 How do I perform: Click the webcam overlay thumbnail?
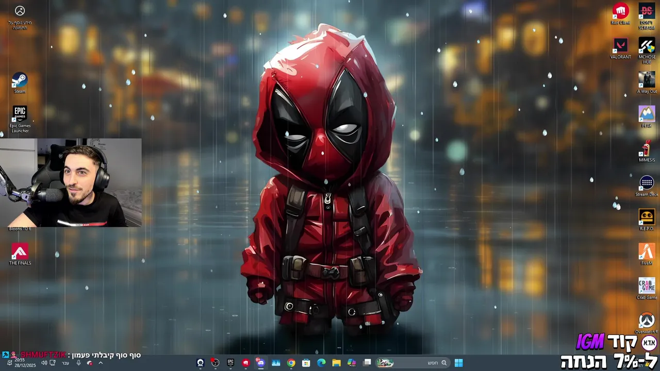coord(71,182)
